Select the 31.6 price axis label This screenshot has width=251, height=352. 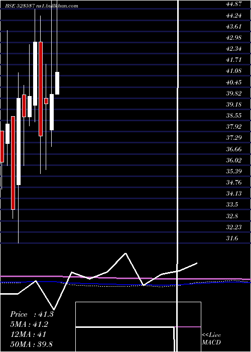[x=232, y=238]
